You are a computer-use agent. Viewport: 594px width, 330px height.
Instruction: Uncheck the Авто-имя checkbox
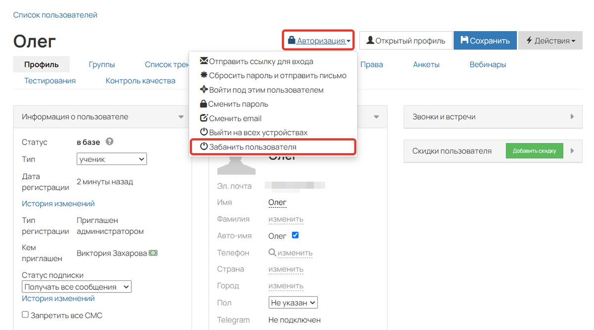pos(296,235)
